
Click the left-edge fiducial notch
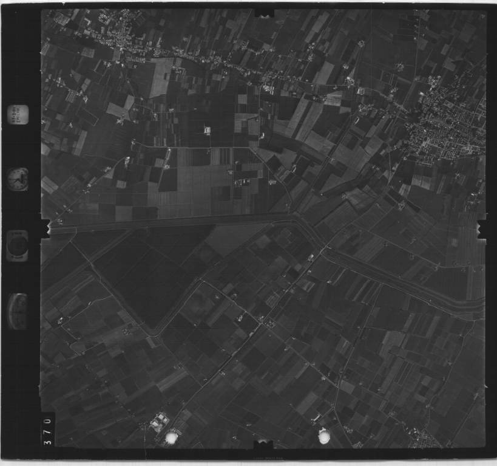[x=46, y=228]
